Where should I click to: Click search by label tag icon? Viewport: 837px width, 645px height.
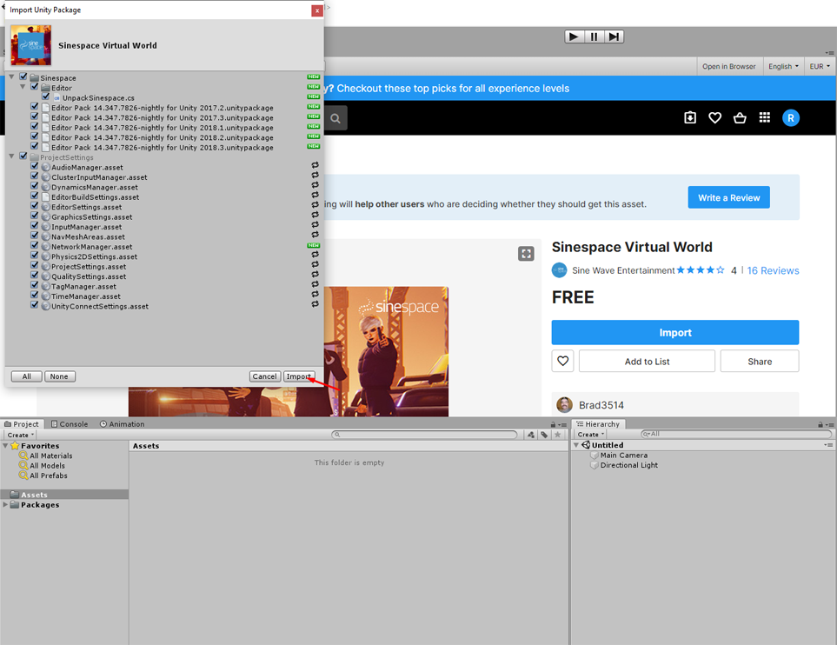[x=544, y=435]
